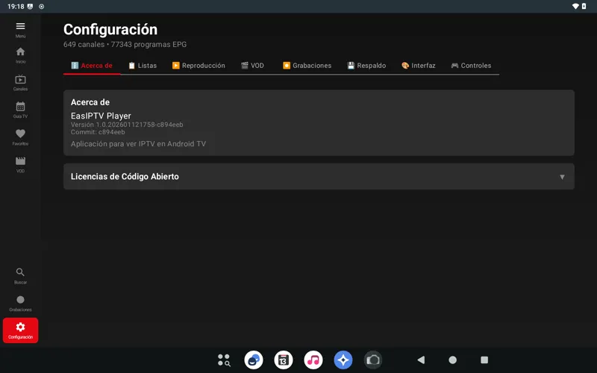Screen dimensions: 597x373
Task: Open the Controles tab
Action: pos(471,66)
